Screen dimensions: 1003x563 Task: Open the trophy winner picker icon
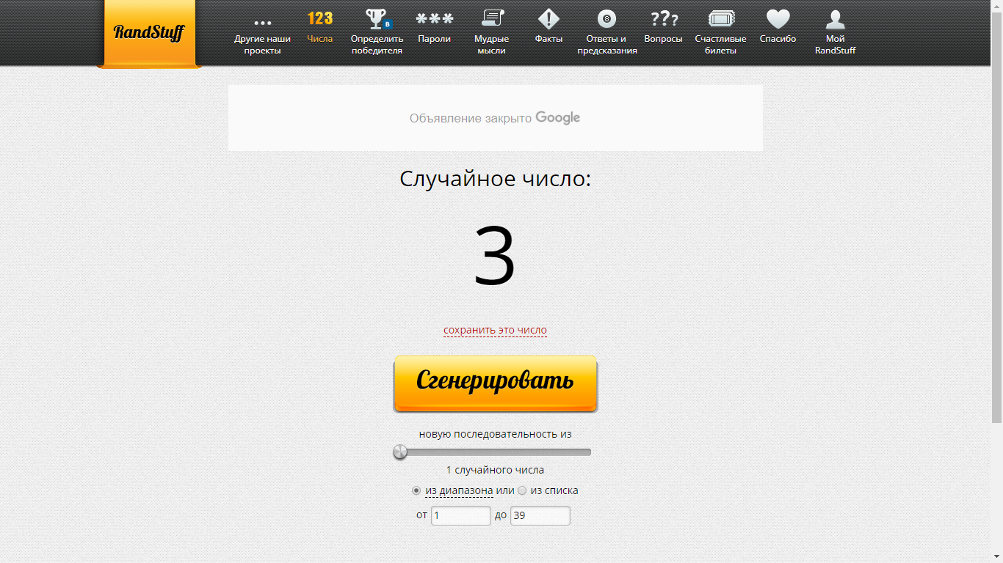(x=378, y=19)
